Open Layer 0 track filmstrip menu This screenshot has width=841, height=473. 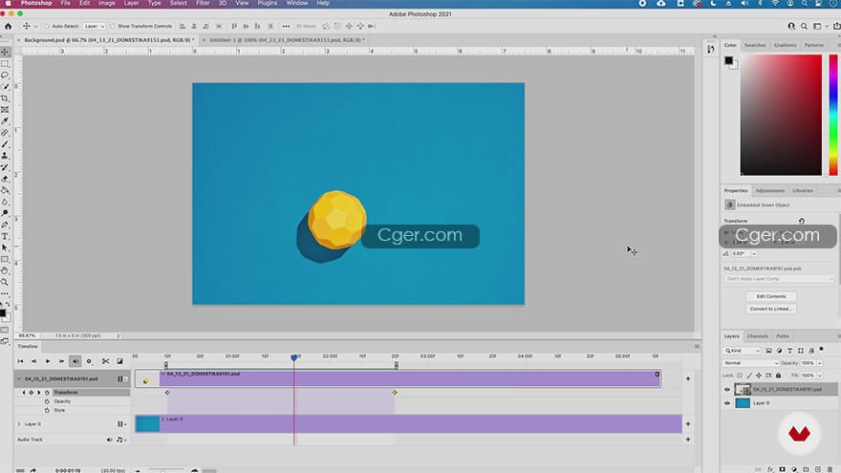point(122,424)
